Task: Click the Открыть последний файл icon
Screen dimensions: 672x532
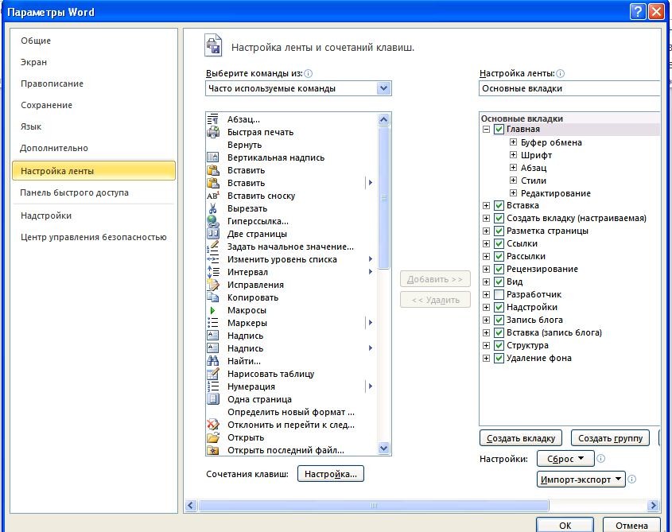Action: (213, 450)
